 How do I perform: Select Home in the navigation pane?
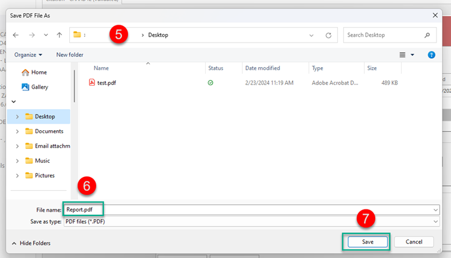pyautogui.click(x=38, y=72)
